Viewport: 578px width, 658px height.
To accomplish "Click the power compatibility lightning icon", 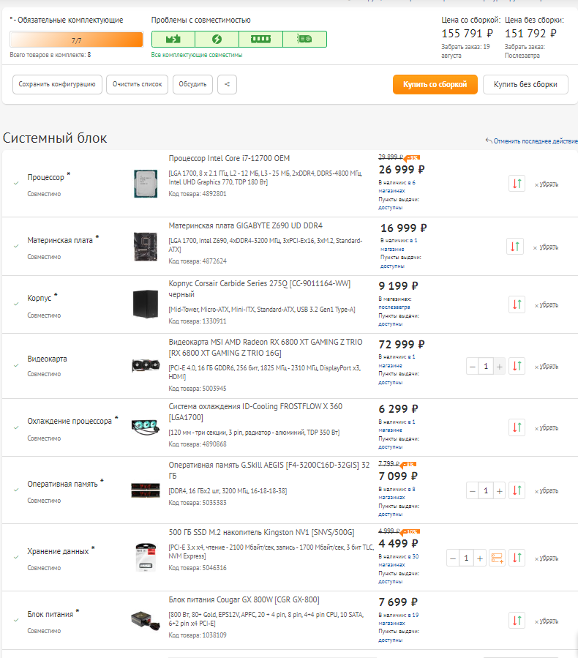I will coord(217,39).
